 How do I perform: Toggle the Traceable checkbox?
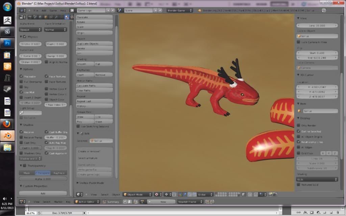click(21, 76)
